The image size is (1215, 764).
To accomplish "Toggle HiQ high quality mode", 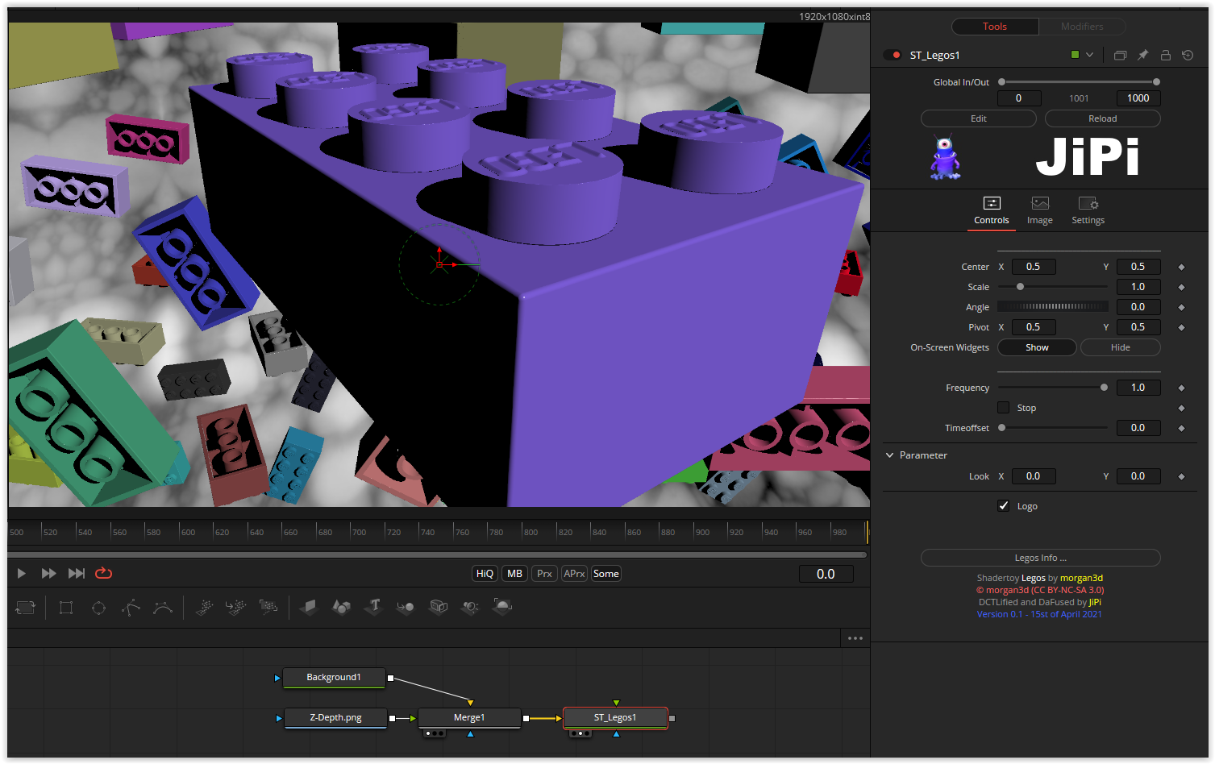I will pos(485,574).
